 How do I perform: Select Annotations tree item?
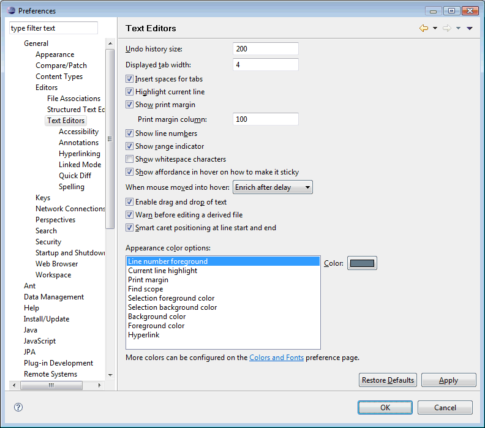click(78, 143)
